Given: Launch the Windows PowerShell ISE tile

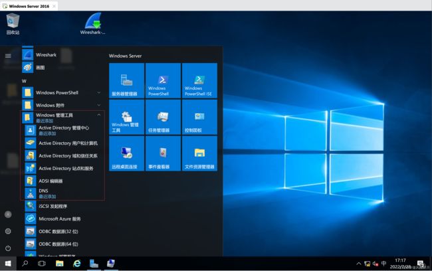Looking at the screenshot, I should 199,80.
